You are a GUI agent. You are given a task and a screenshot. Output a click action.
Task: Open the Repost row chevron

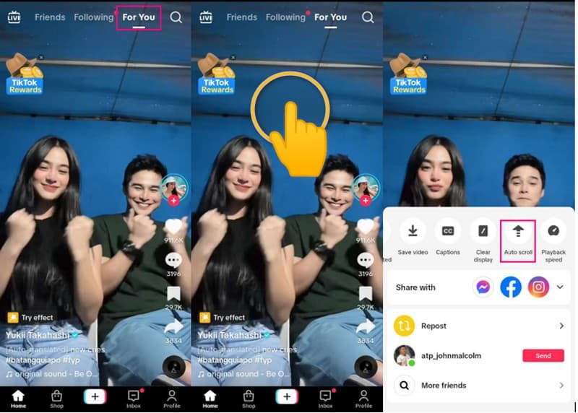[x=561, y=326]
